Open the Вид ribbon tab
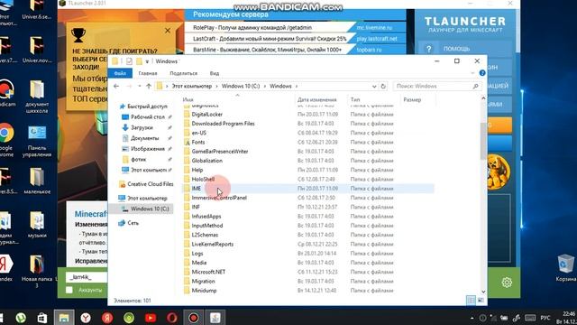 (x=215, y=73)
